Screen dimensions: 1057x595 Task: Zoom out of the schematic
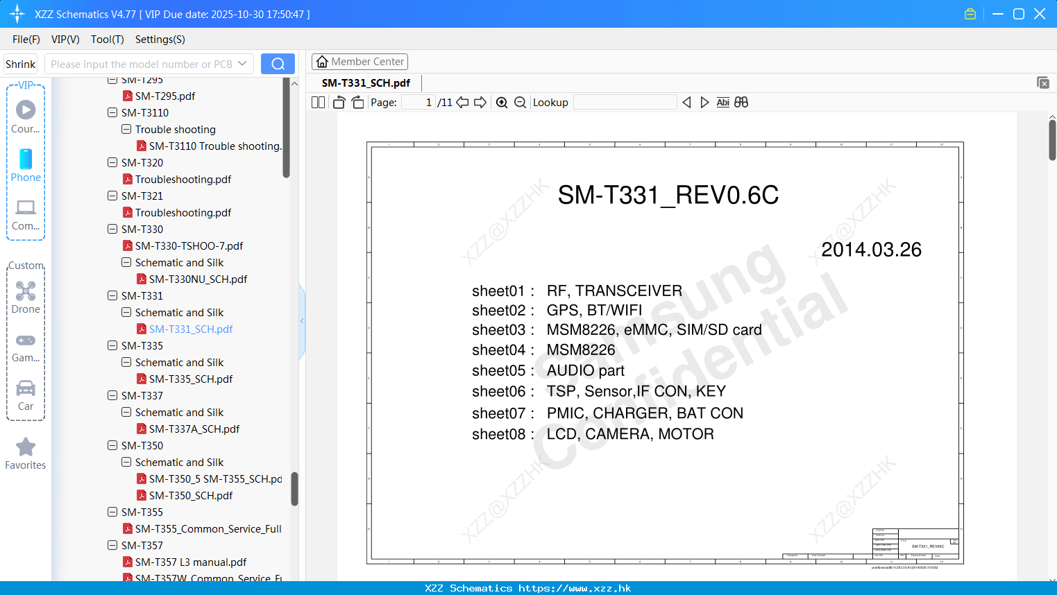520,103
